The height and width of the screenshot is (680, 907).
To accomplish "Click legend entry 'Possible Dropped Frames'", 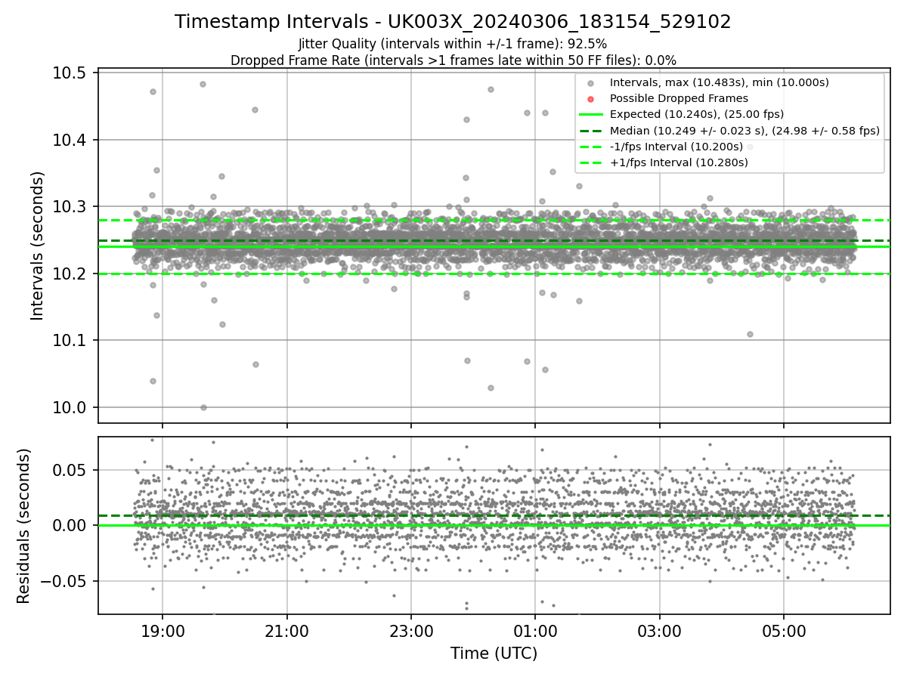I will tap(679, 98).
